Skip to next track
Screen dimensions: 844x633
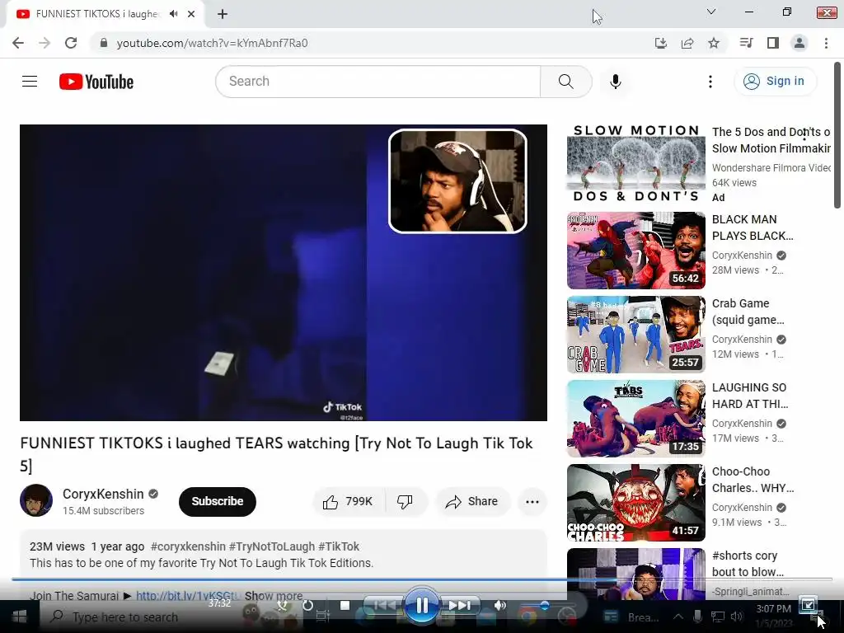[x=459, y=606]
